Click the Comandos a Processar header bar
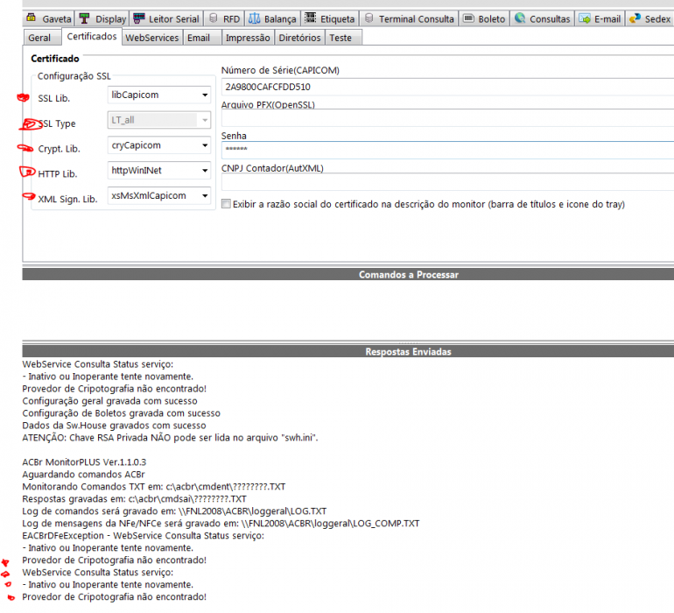Screen dimensions: 674x613 point(348,274)
